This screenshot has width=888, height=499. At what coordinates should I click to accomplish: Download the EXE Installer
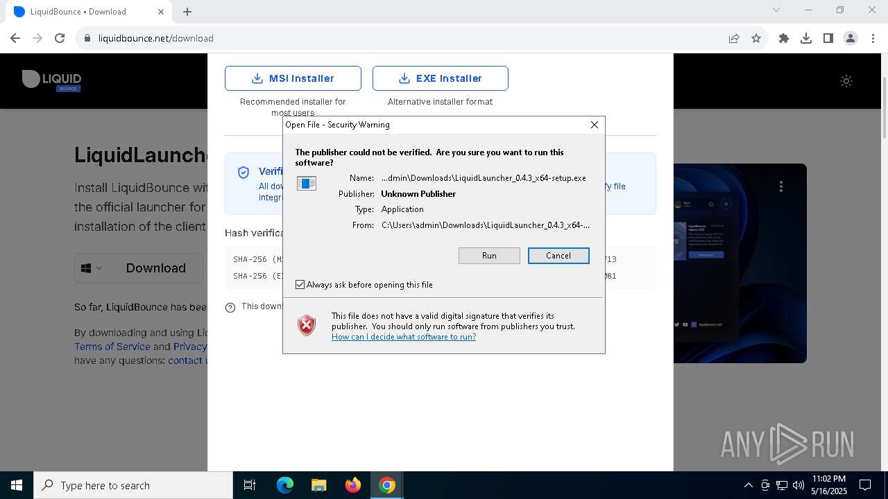(441, 78)
